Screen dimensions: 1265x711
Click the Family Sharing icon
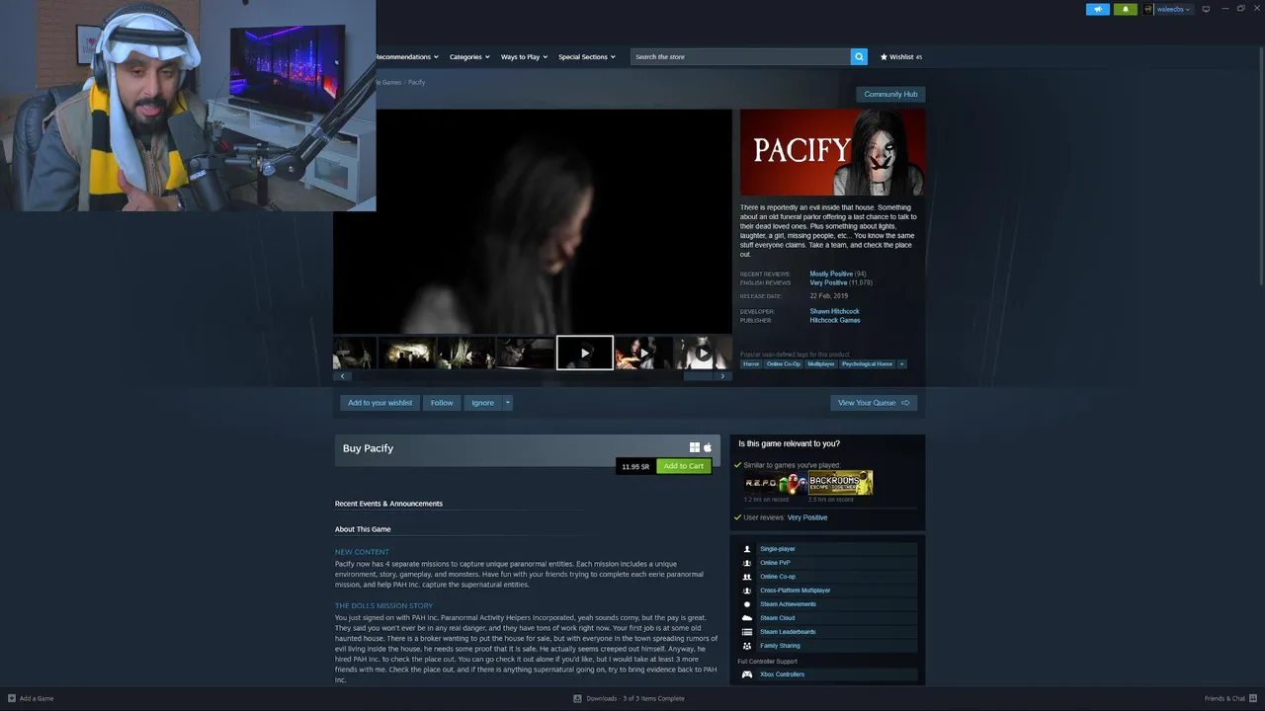(747, 646)
